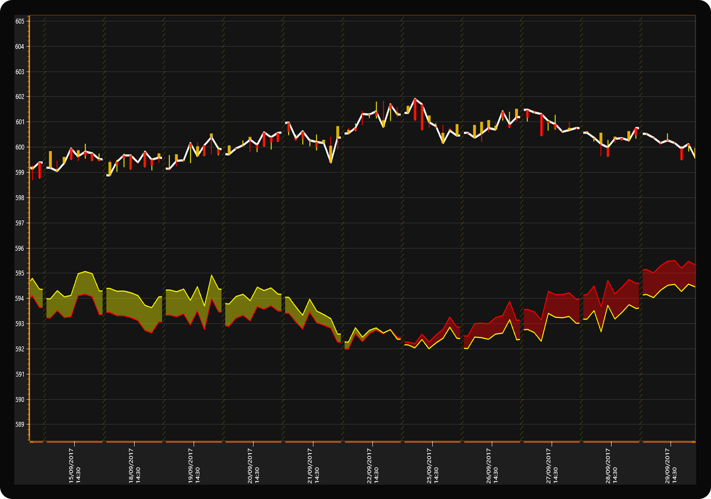711x499 pixels.
Task: Click the 15/09/2017 14:30 date label
Action: [x=75, y=466]
